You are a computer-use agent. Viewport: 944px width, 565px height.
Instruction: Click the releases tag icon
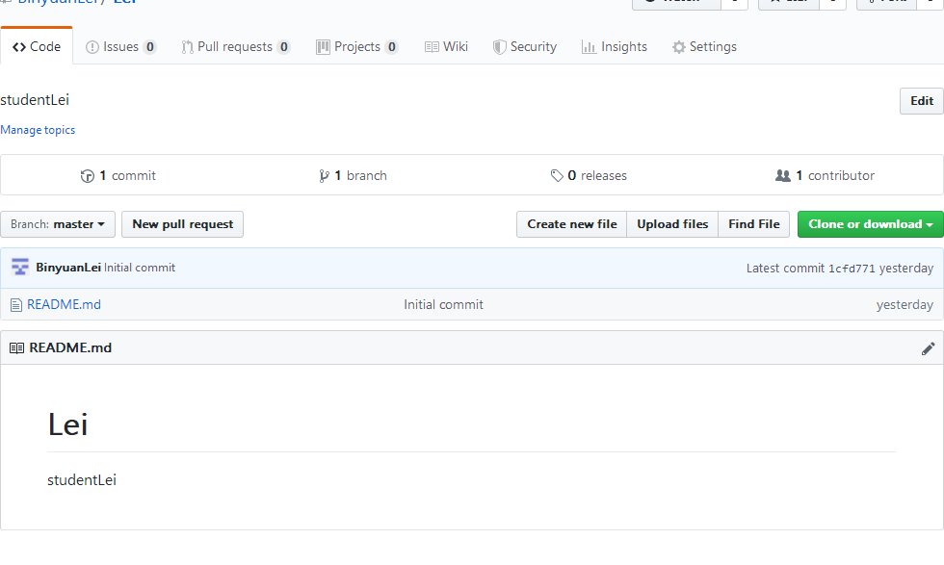(557, 176)
